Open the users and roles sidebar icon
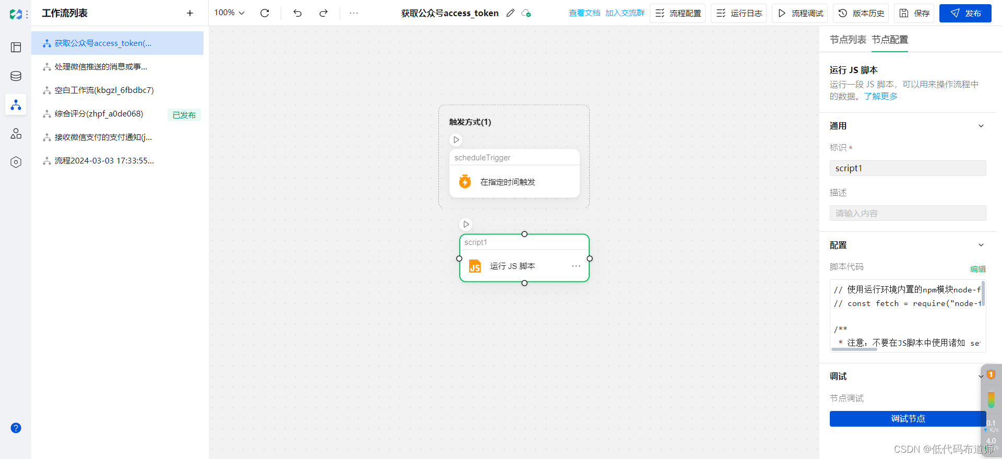Image resolution: width=1002 pixels, height=459 pixels. pyautogui.click(x=16, y=134)
